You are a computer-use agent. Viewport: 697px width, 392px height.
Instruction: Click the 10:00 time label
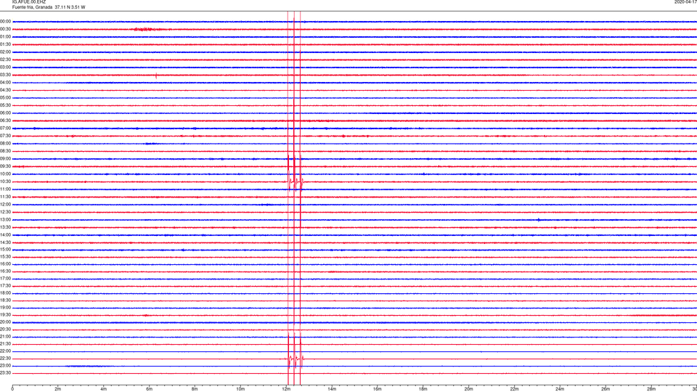[6, 173]
